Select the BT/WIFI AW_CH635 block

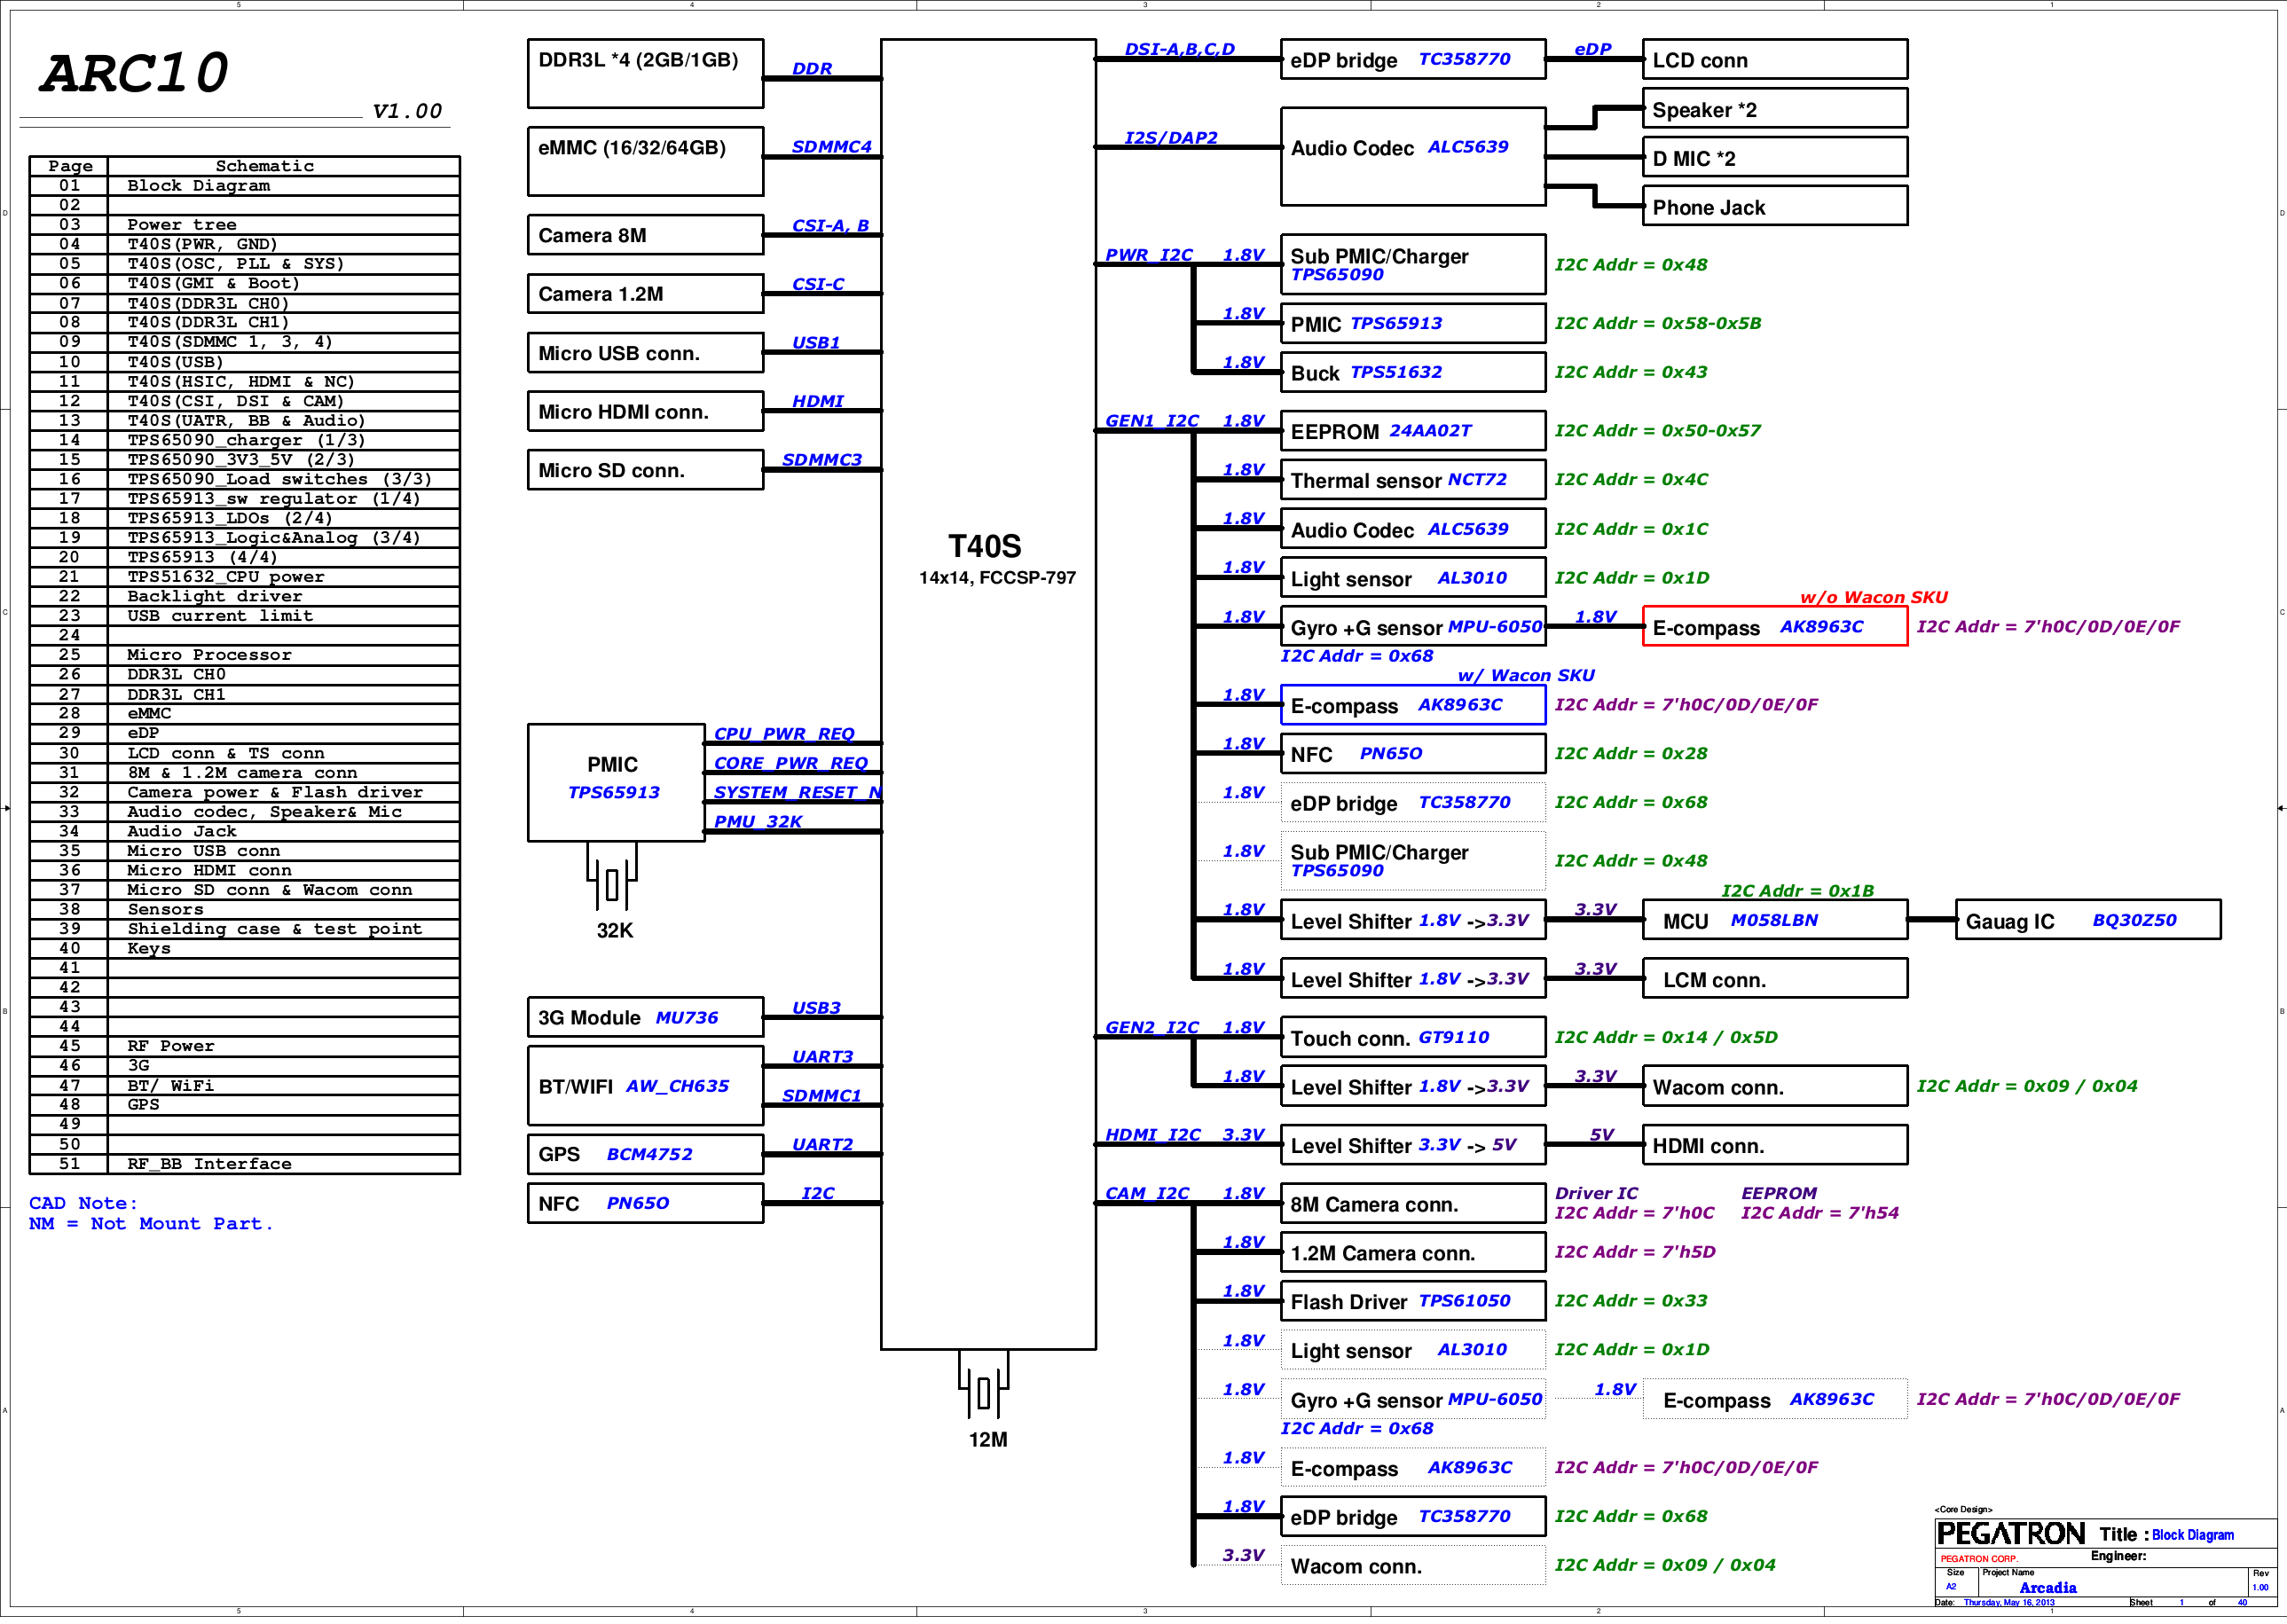point(645,1086)
